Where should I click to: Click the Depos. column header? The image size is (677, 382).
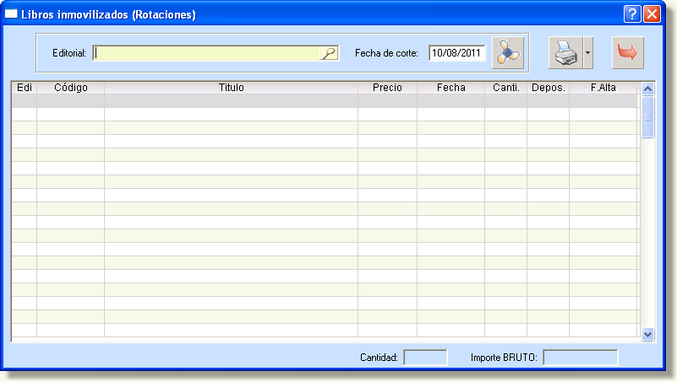pos(548,88)
